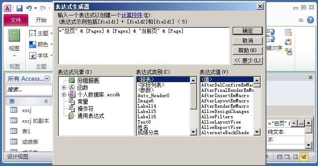318x166 pixels.
Task: Close the property sheet pane
Action: pos(310,77)
